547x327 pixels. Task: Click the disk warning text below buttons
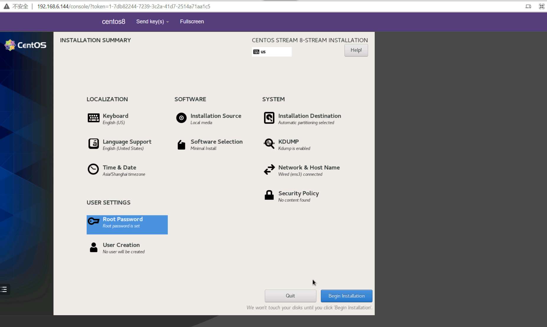tap(309, 308)
